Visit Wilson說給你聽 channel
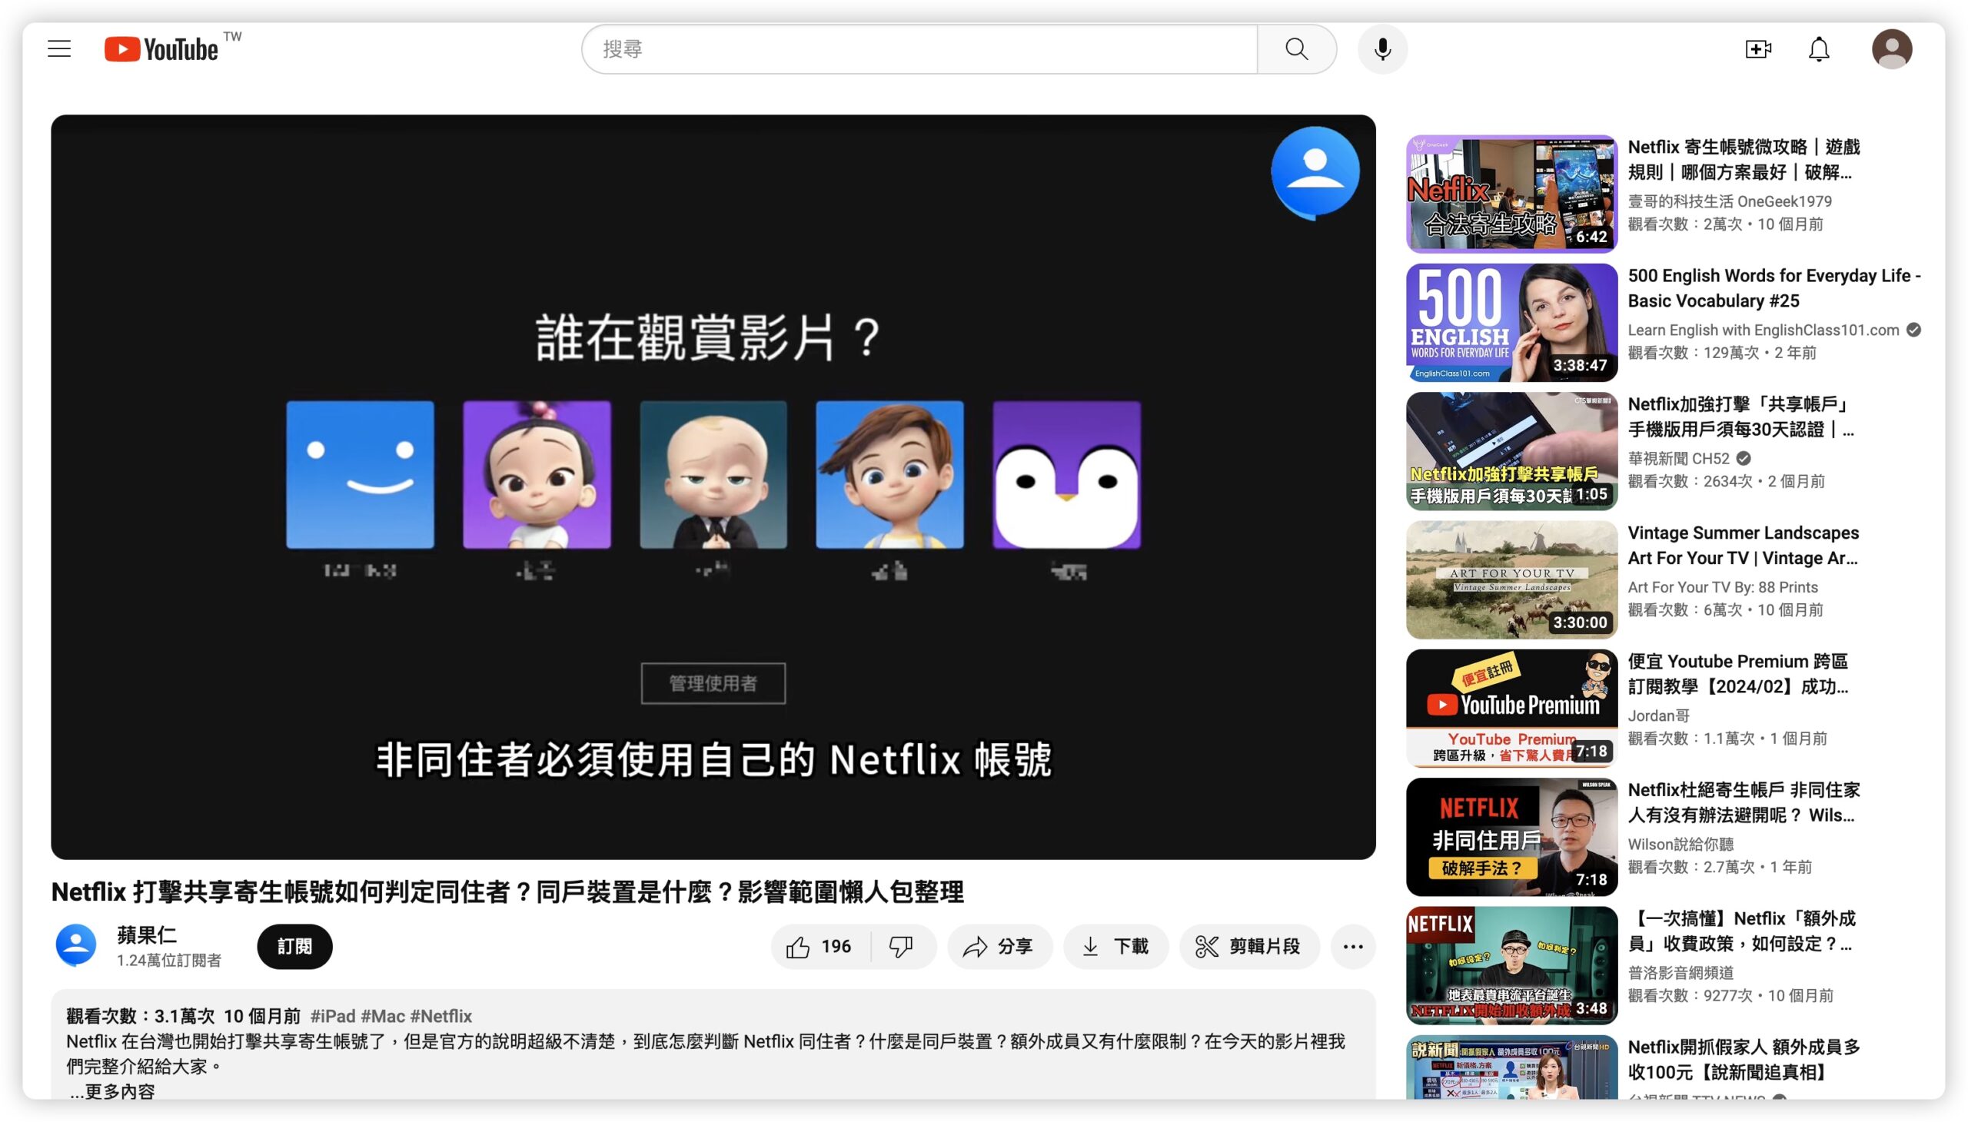Image resolution: width=1968 pixels, height=1122 pixels. [1680, 844]
